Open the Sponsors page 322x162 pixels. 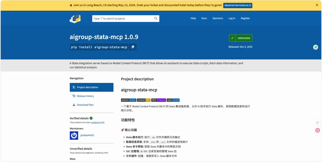tap(218, 18)
